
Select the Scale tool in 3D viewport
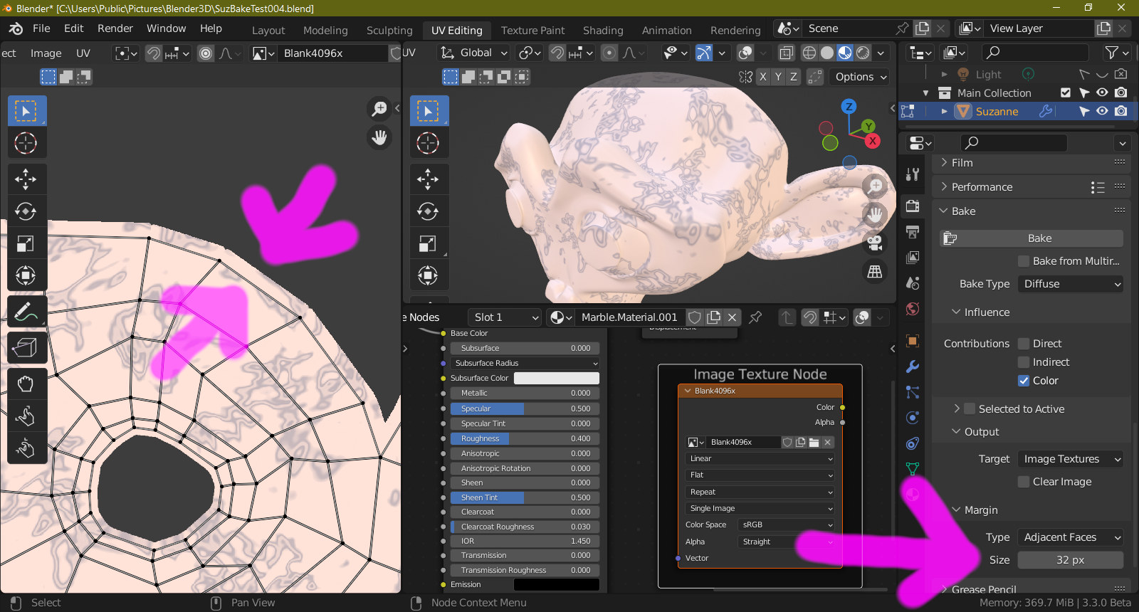click(x=428, y=243)
